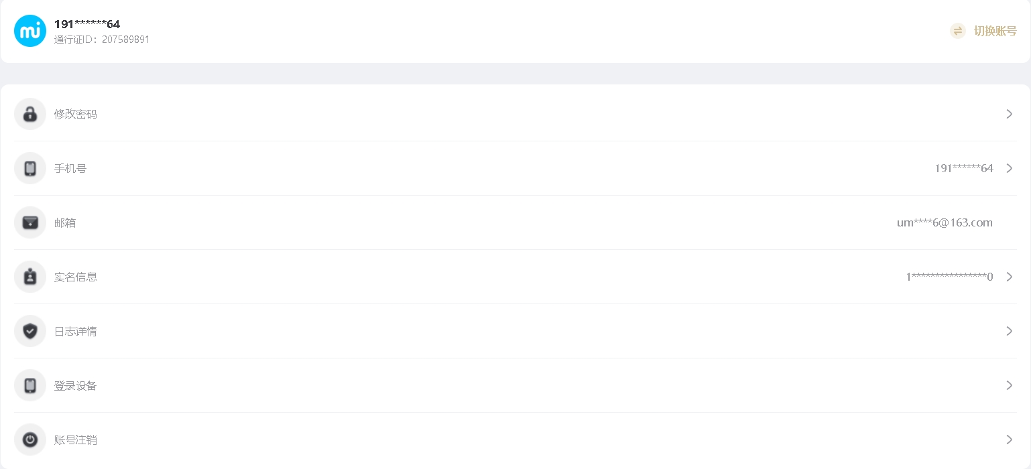Click the masked email um****6@163.com
Image resolution: width=1031 pixels, height=469 pixels.
pos(945,222)
